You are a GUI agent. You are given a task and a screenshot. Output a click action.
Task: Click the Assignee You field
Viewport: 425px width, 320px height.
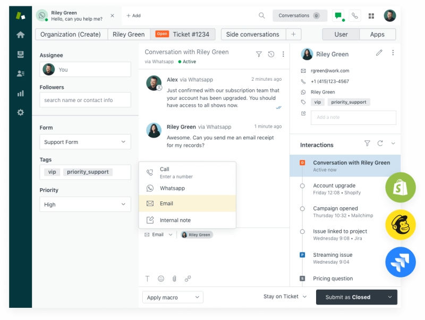(x=86, y=70)
